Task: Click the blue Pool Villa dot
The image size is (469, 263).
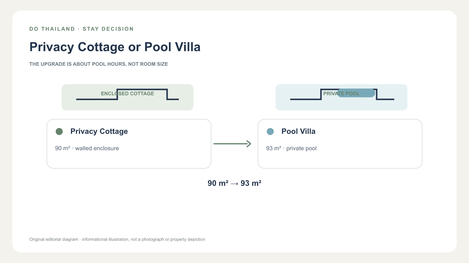Action: (270, 131)
